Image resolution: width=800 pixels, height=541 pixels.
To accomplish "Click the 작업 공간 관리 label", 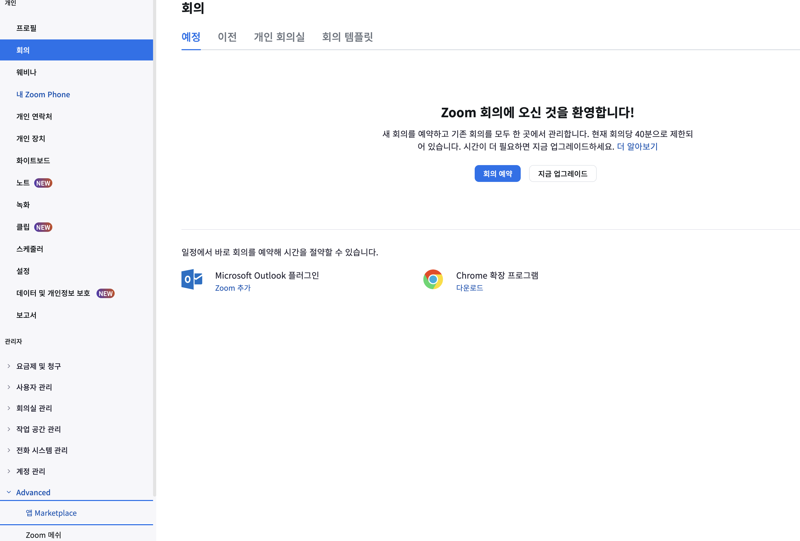I will click(x=39, y=429).
